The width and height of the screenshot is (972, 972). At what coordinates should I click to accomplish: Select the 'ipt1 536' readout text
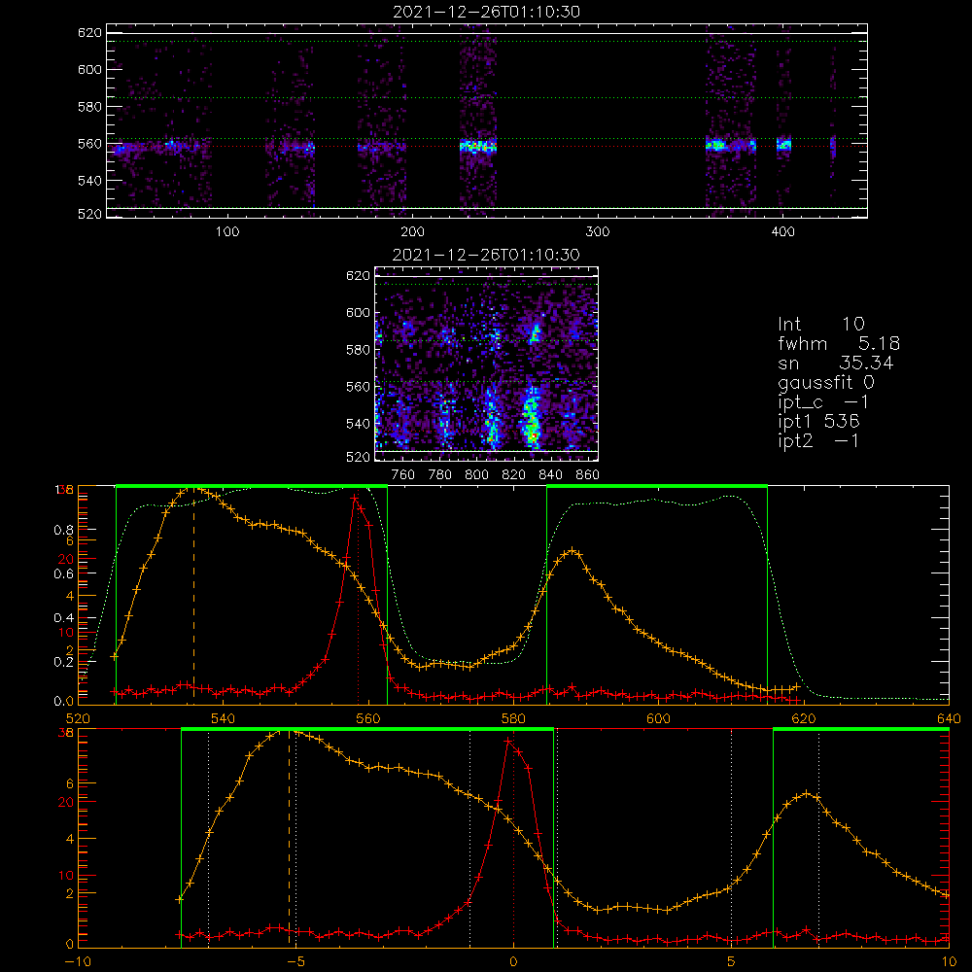818,422
